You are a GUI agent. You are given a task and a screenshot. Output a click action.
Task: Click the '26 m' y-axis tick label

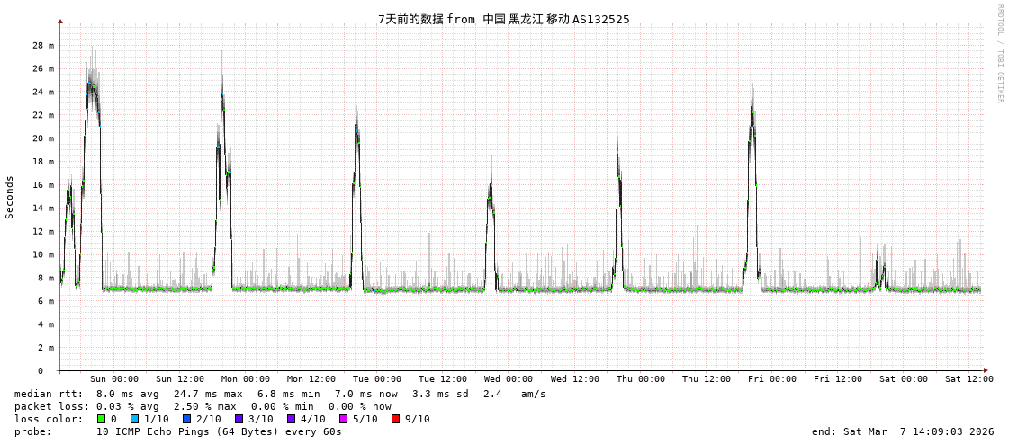click(45, 68)
